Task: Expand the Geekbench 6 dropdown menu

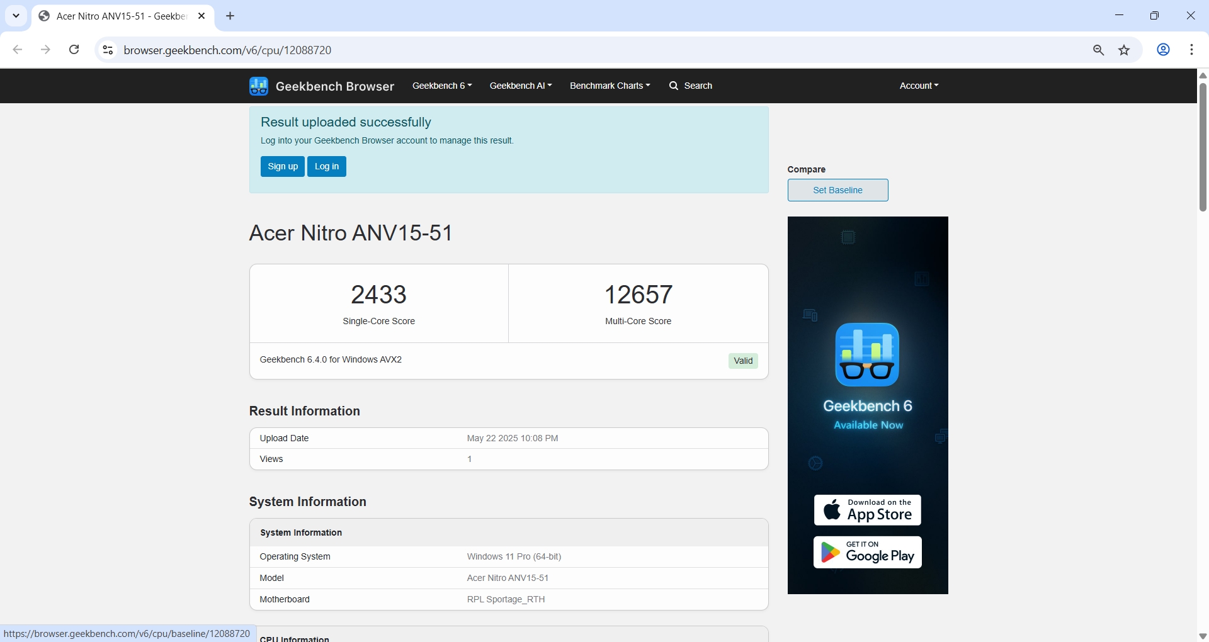Action: tap(441, 86)
